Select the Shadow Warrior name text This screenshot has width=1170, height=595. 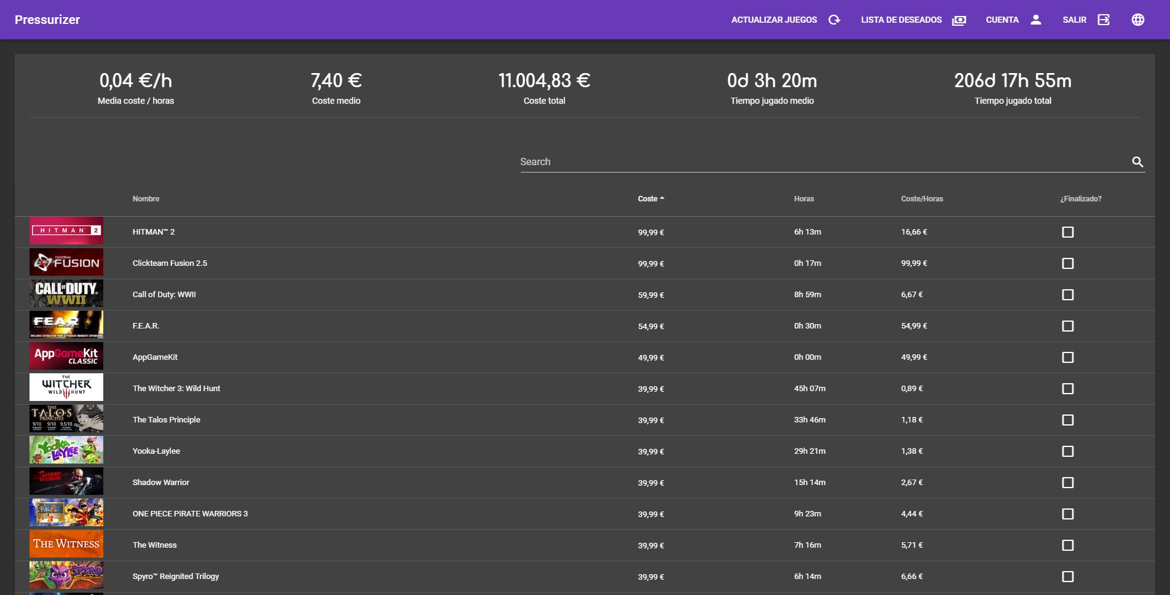point(161,483)
